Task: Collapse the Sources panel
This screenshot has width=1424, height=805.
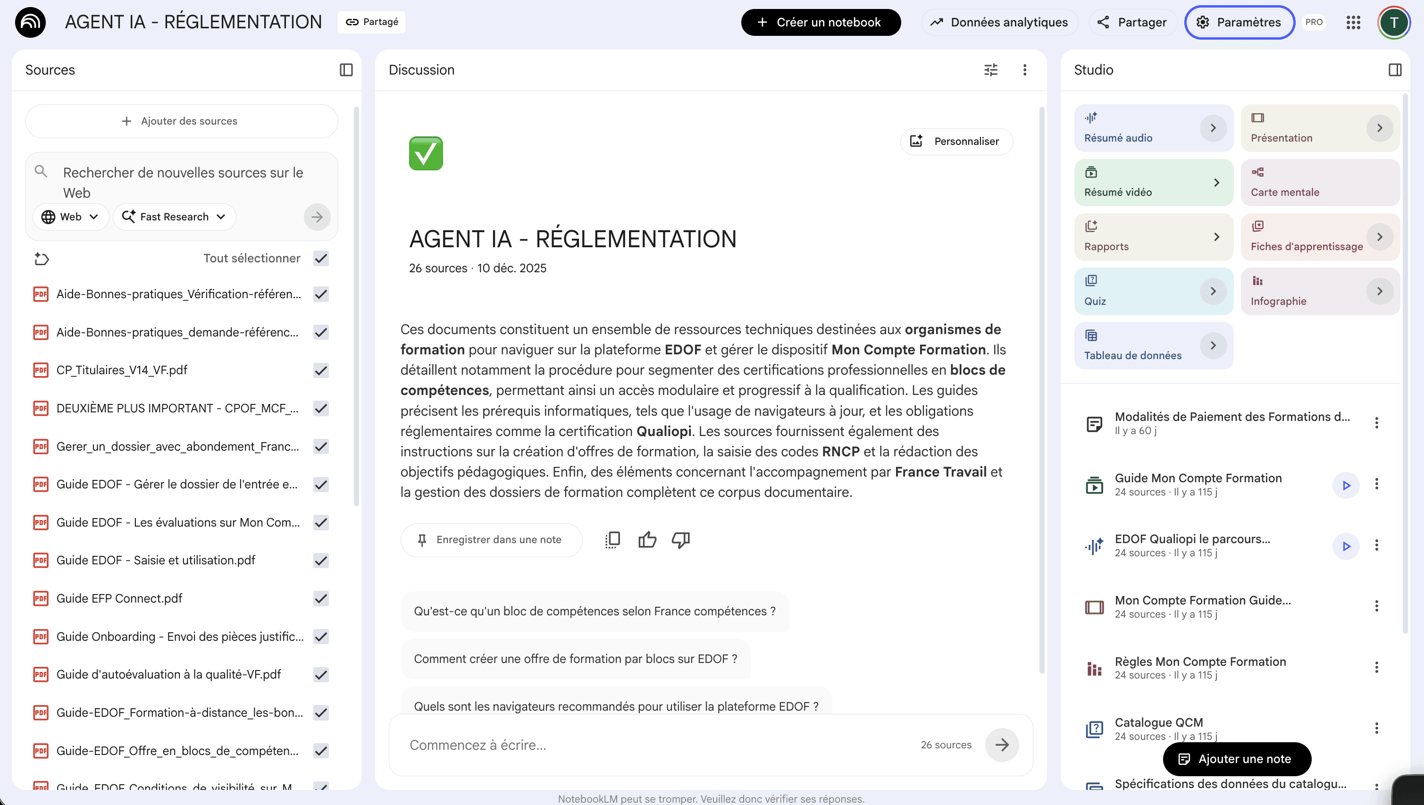Action: pyautogui.click(x=346, y=70)
